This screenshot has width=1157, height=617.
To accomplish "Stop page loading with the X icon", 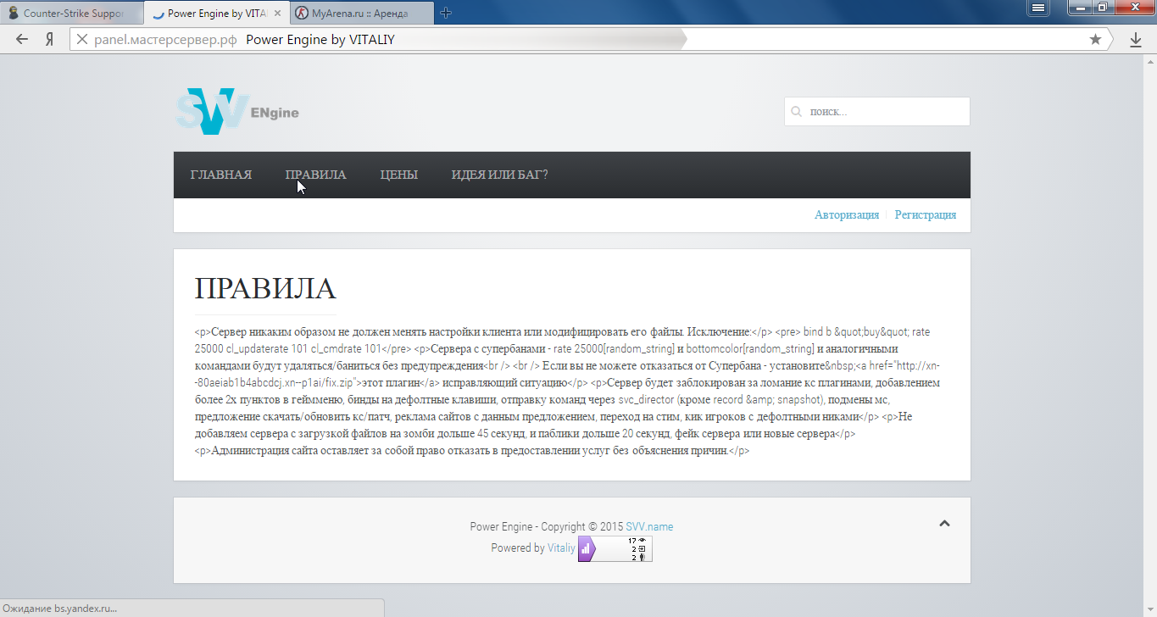I will (x=82, y=39).
